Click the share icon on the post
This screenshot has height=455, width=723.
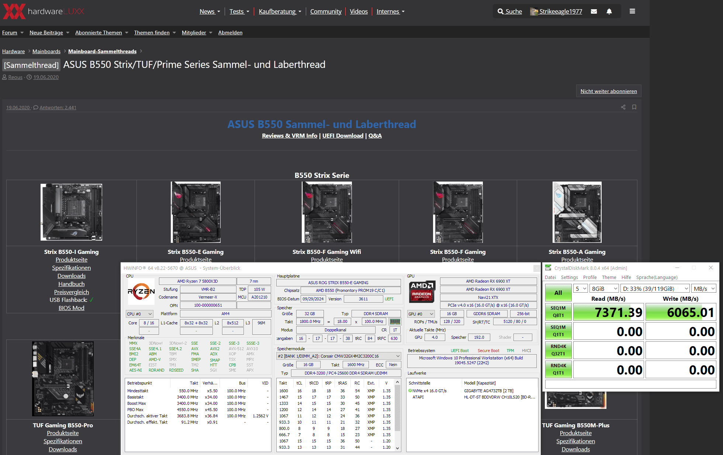[x=623, y=107]
